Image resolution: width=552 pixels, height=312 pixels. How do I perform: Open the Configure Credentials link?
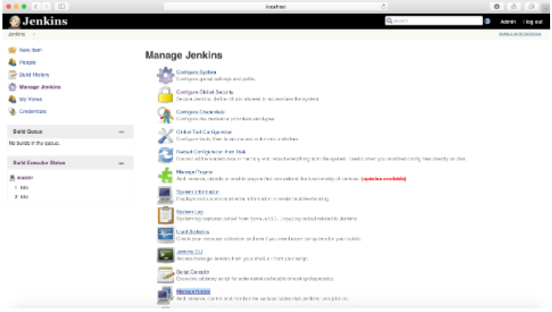(201, 112)
